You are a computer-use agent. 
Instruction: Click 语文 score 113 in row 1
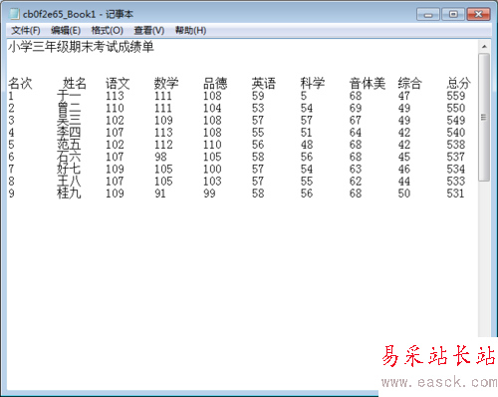coord(115,96)
